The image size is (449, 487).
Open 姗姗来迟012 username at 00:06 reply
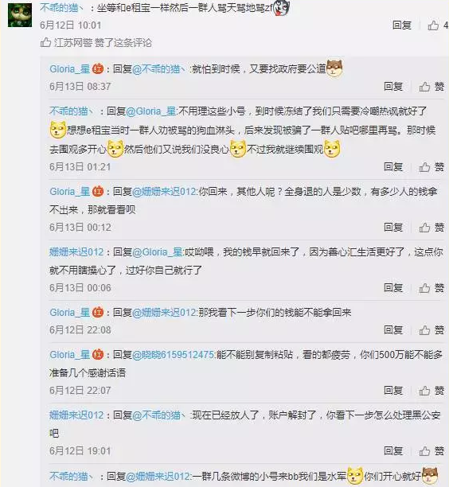(76, 252)
